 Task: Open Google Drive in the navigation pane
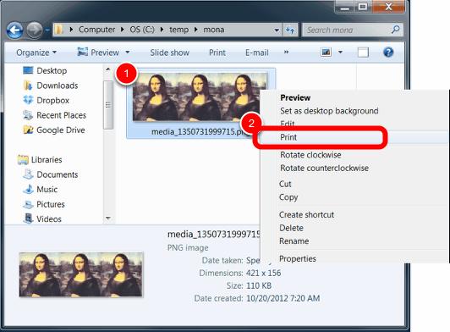54,130
